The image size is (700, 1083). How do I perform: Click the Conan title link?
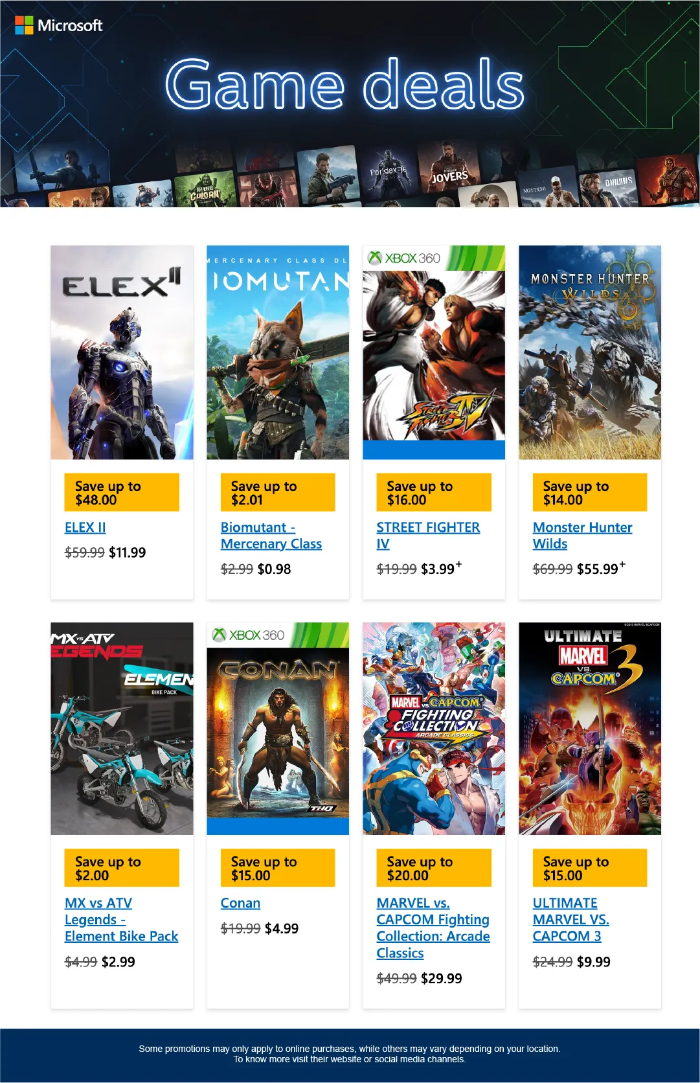[240, 903]
